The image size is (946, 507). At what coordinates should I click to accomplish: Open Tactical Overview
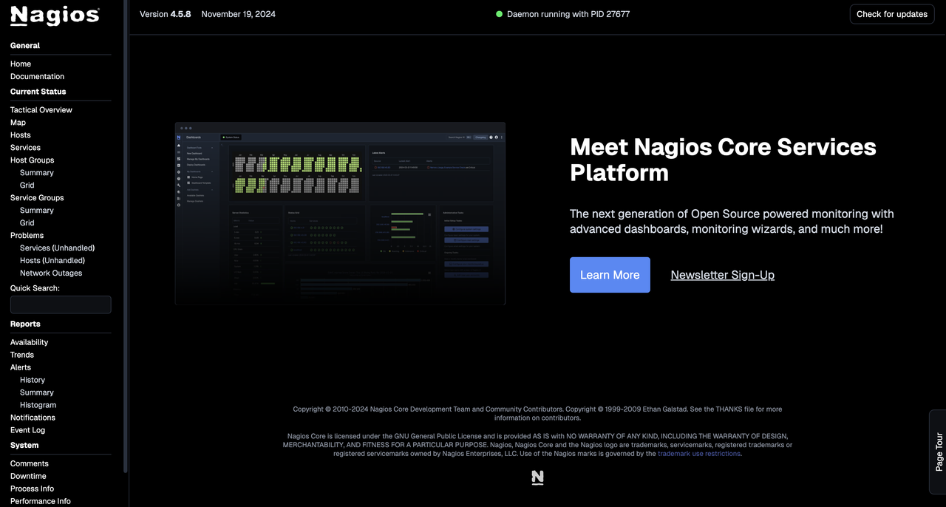(x=41, y=109)
